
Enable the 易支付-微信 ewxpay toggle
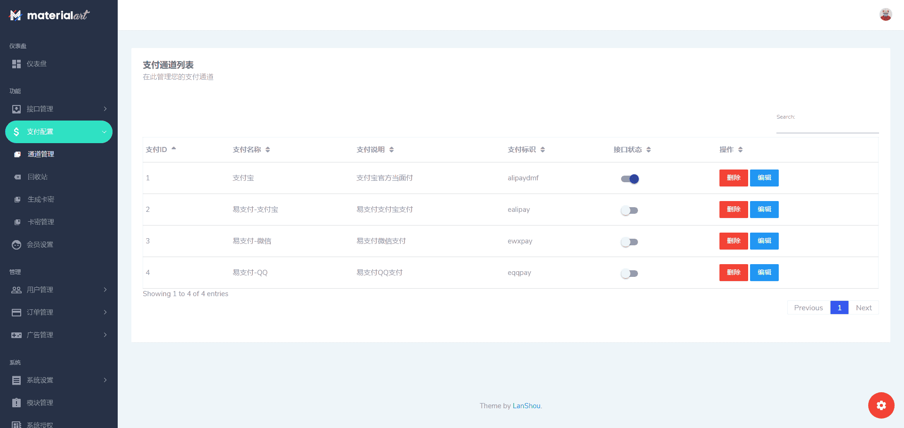click(x=630, y=242)
